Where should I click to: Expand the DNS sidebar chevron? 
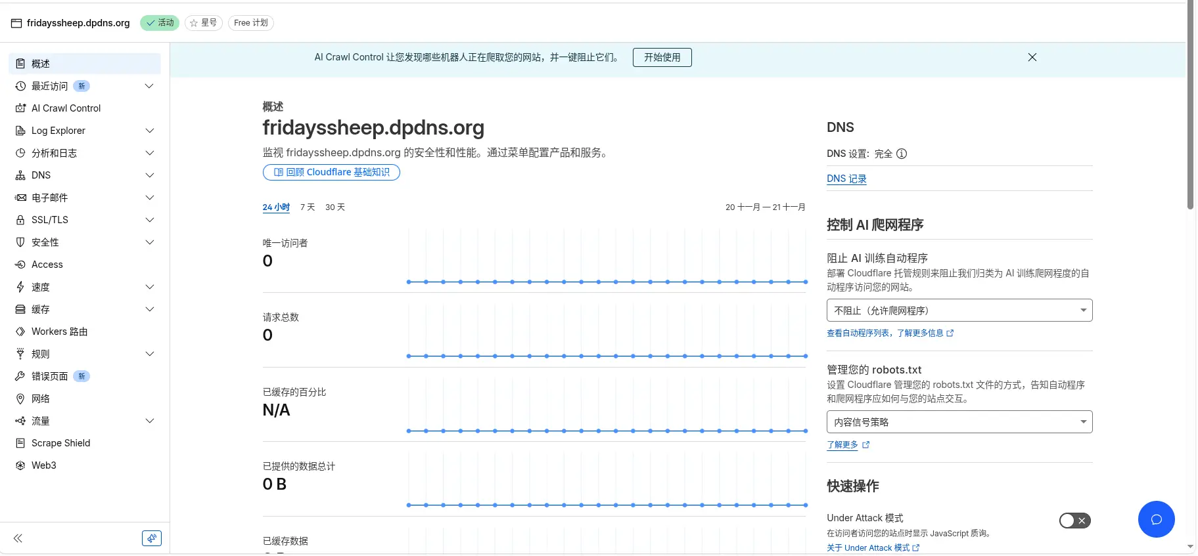click(x=149, y=175)
